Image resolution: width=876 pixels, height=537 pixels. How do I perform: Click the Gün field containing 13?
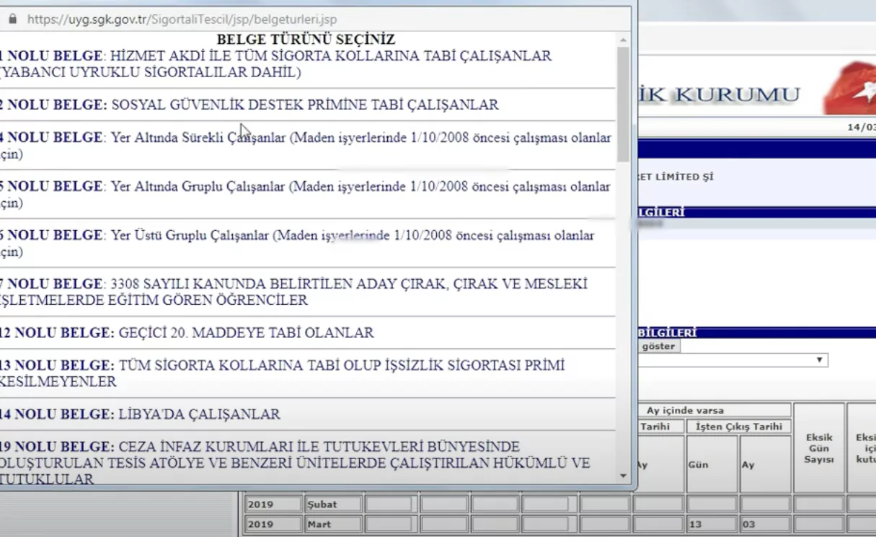(712, 523)
